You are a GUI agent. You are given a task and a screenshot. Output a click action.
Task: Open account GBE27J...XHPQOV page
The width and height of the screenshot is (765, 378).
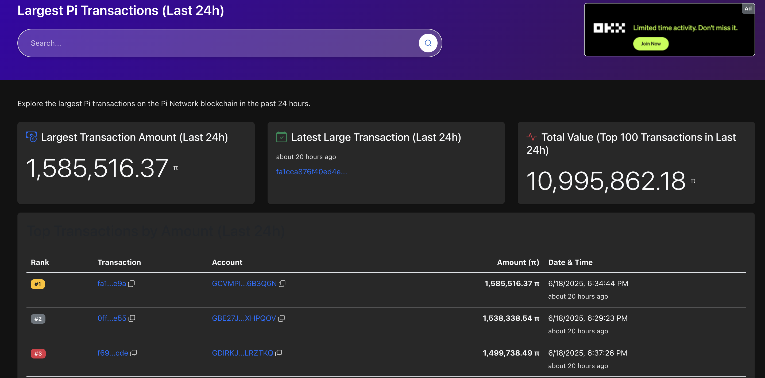pos(244,318)
